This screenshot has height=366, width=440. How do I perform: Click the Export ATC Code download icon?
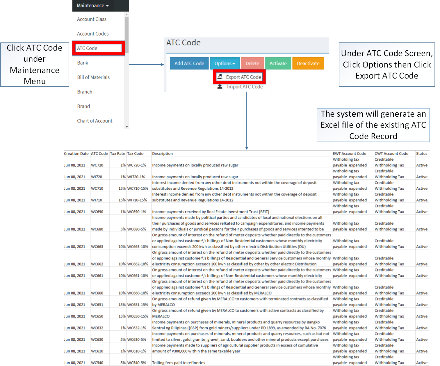pyautogui.click(x=220, y=77)
